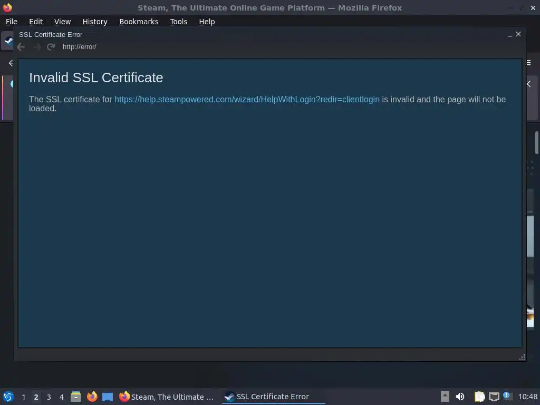
Task: Click the Firefox logo in title bar
Action: pyautogui.click(x=7, y=7)
